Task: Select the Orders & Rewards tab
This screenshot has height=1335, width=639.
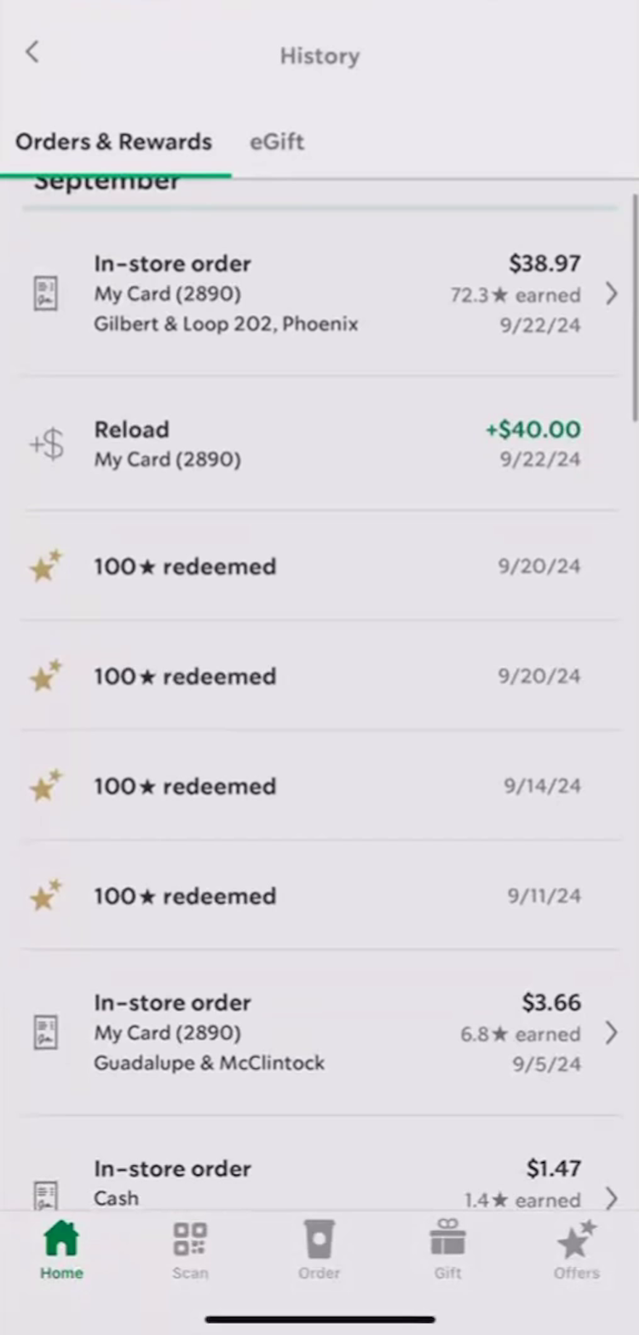Action: click(x=113, y=142)
